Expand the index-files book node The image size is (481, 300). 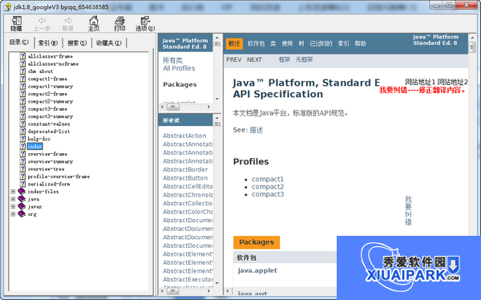pyautogui.click(x=13, y=192)
